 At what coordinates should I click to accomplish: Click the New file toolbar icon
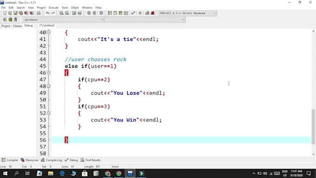5,13
